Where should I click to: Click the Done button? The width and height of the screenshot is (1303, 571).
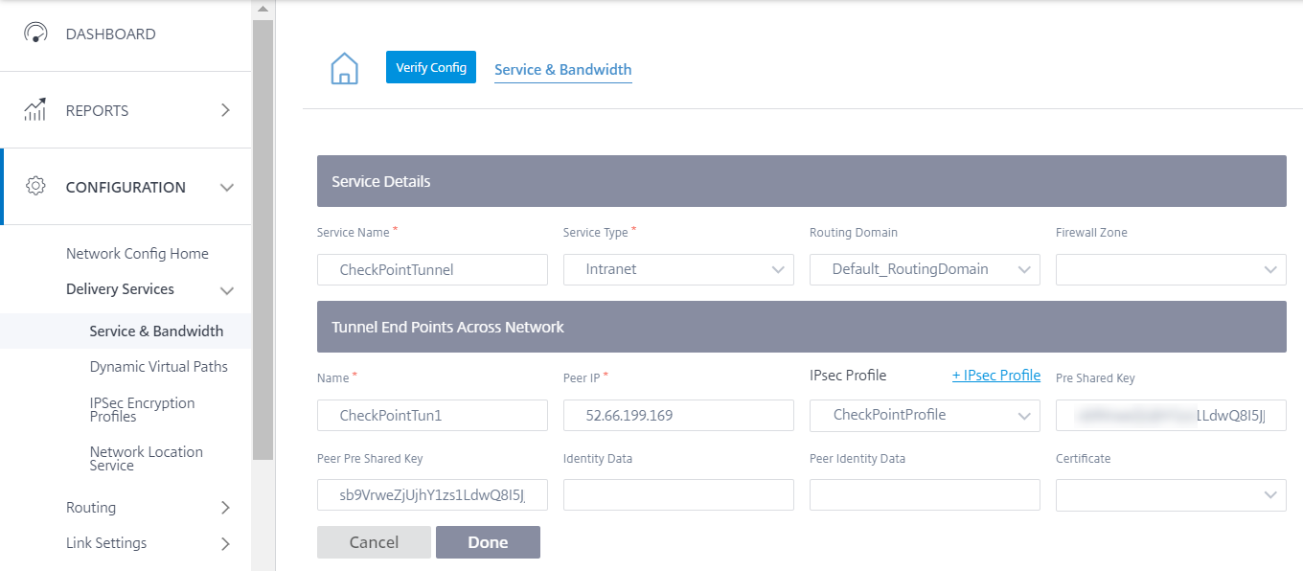(x=488, y=542)
